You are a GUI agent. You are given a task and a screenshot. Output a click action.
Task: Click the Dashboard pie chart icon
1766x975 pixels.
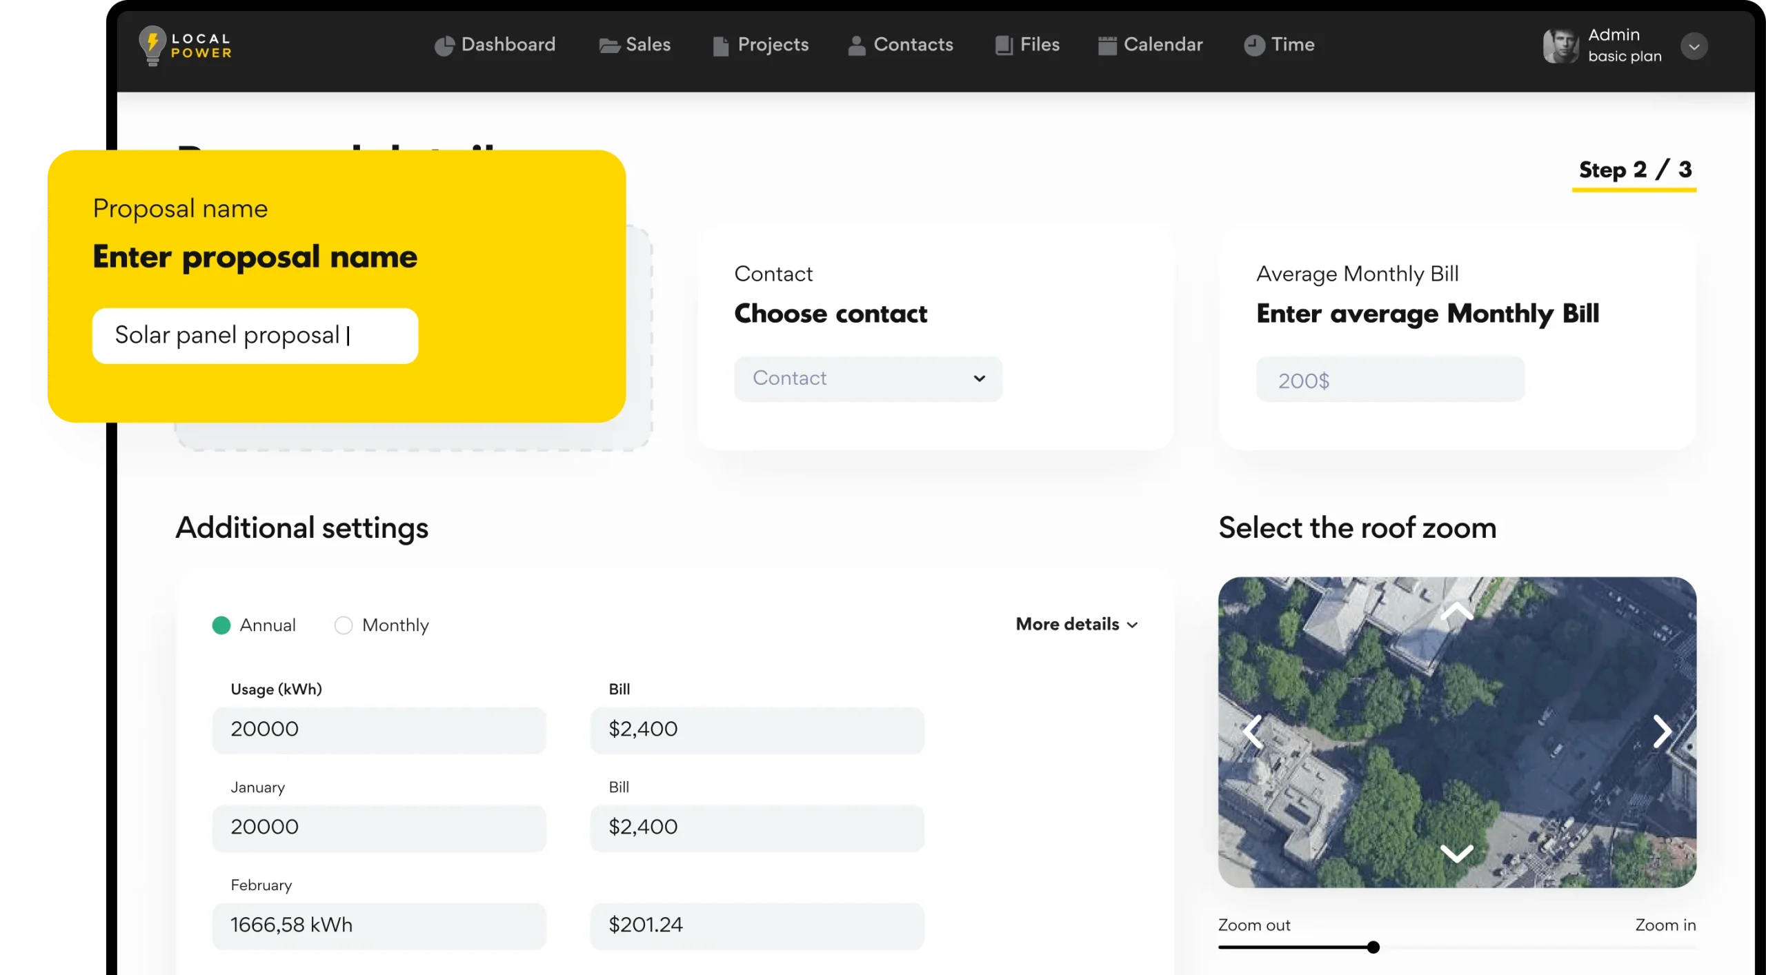point(444,46)
